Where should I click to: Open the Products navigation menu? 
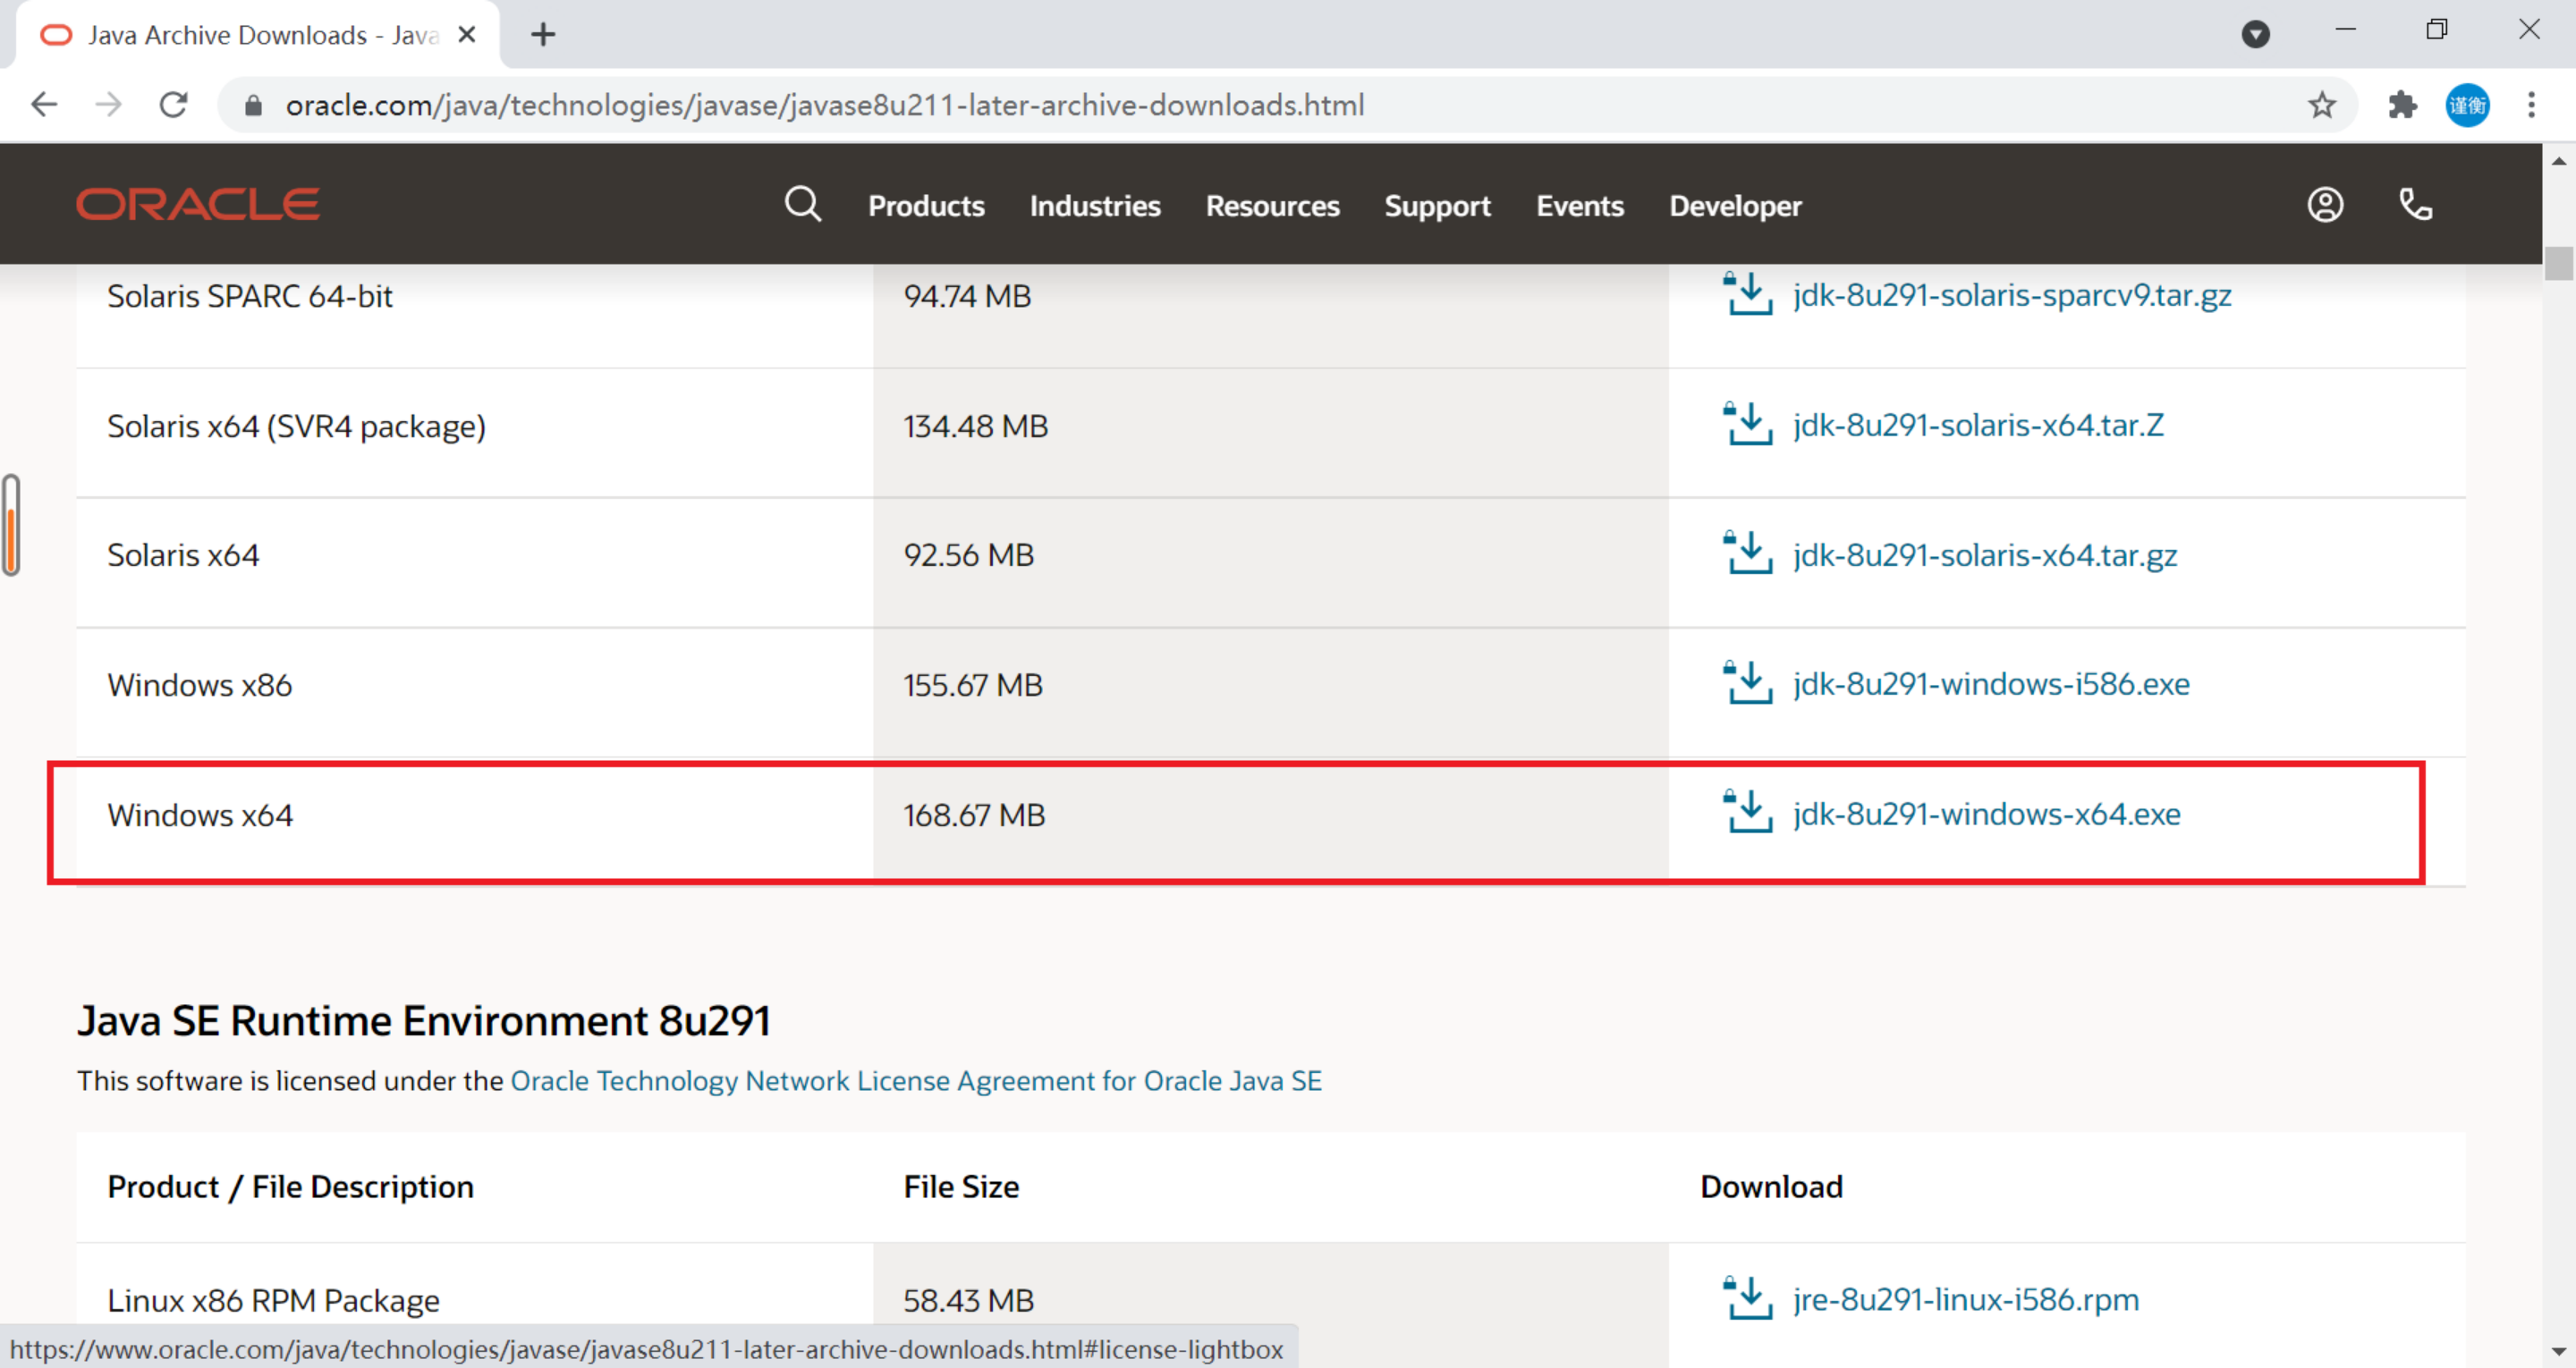(x=926, y=206)
